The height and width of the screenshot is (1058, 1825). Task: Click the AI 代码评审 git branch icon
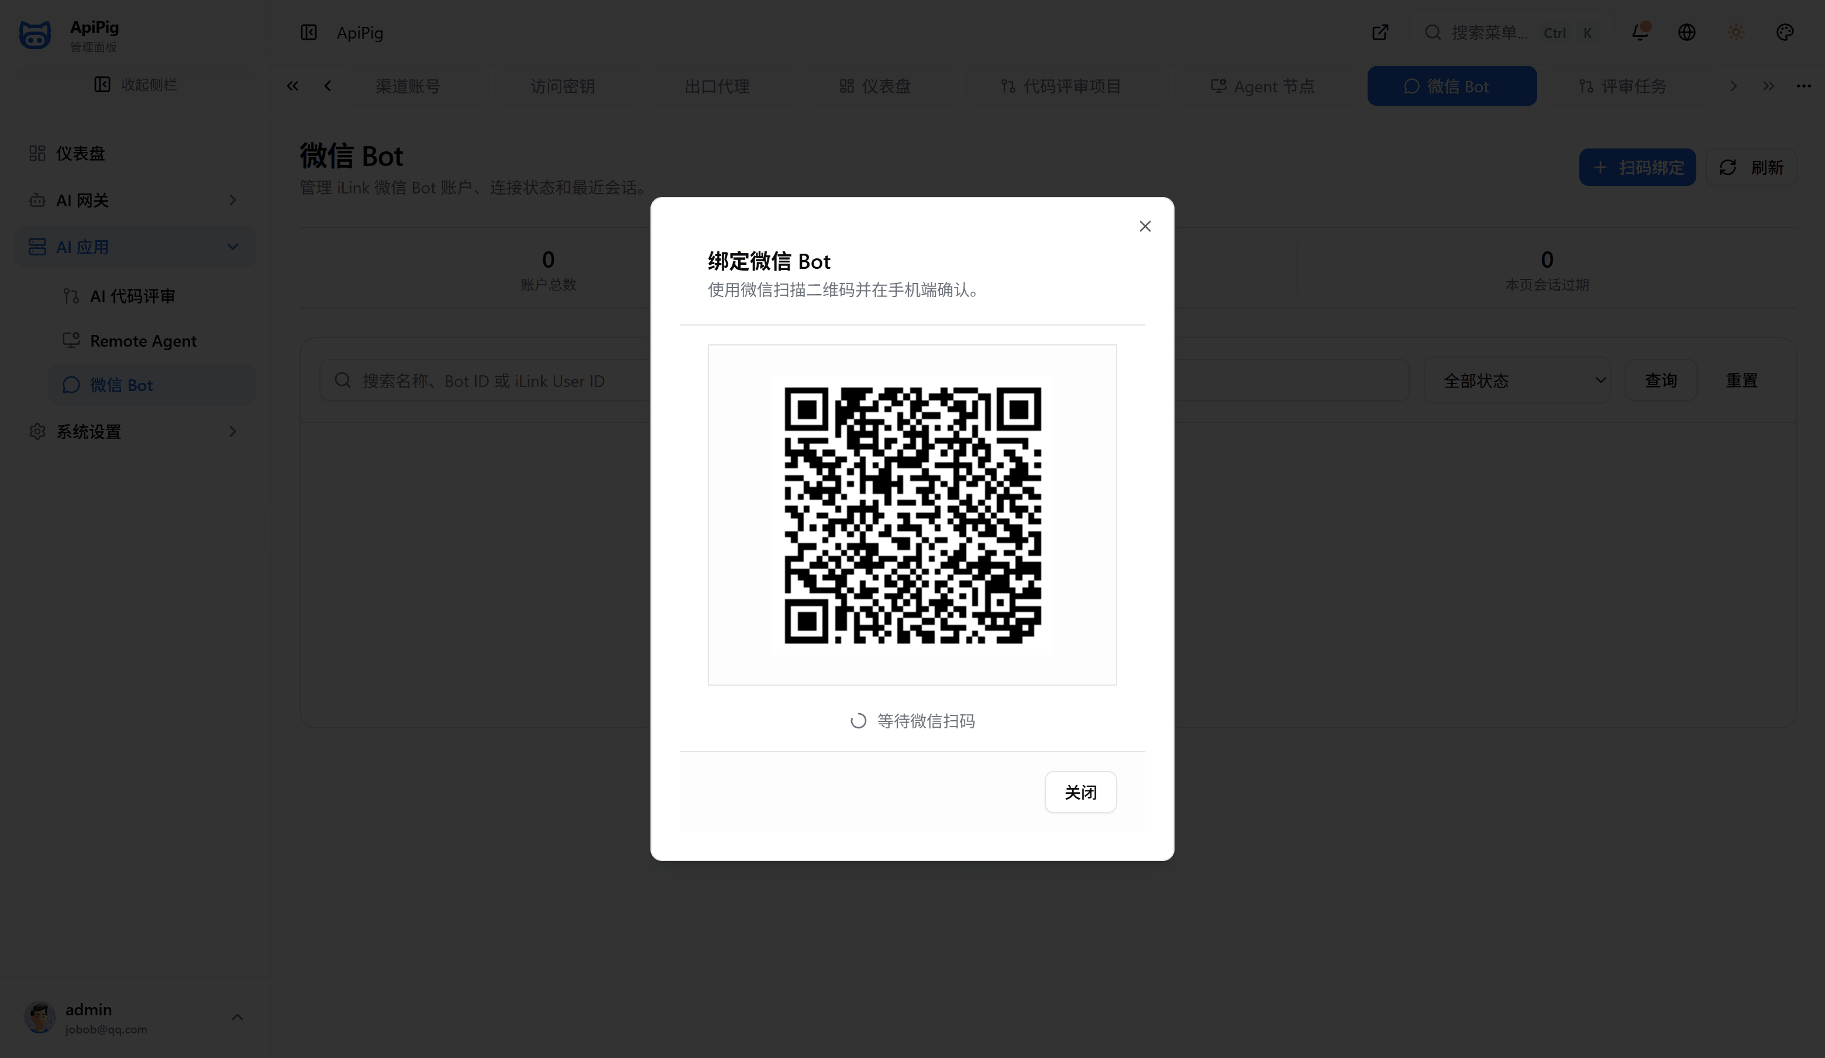point(70,296)
